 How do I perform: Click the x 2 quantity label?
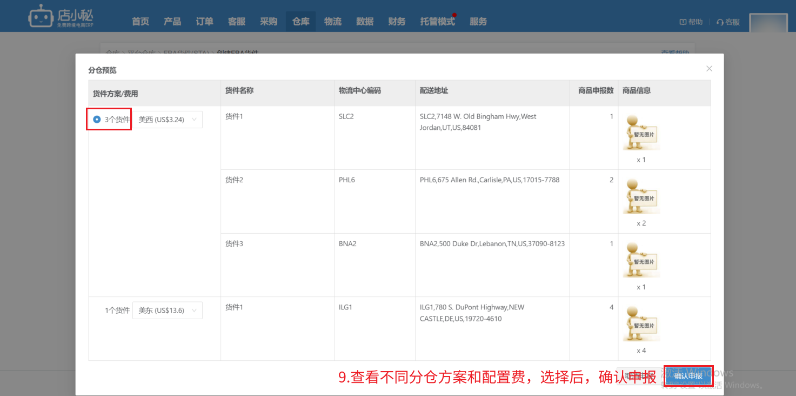641,223
